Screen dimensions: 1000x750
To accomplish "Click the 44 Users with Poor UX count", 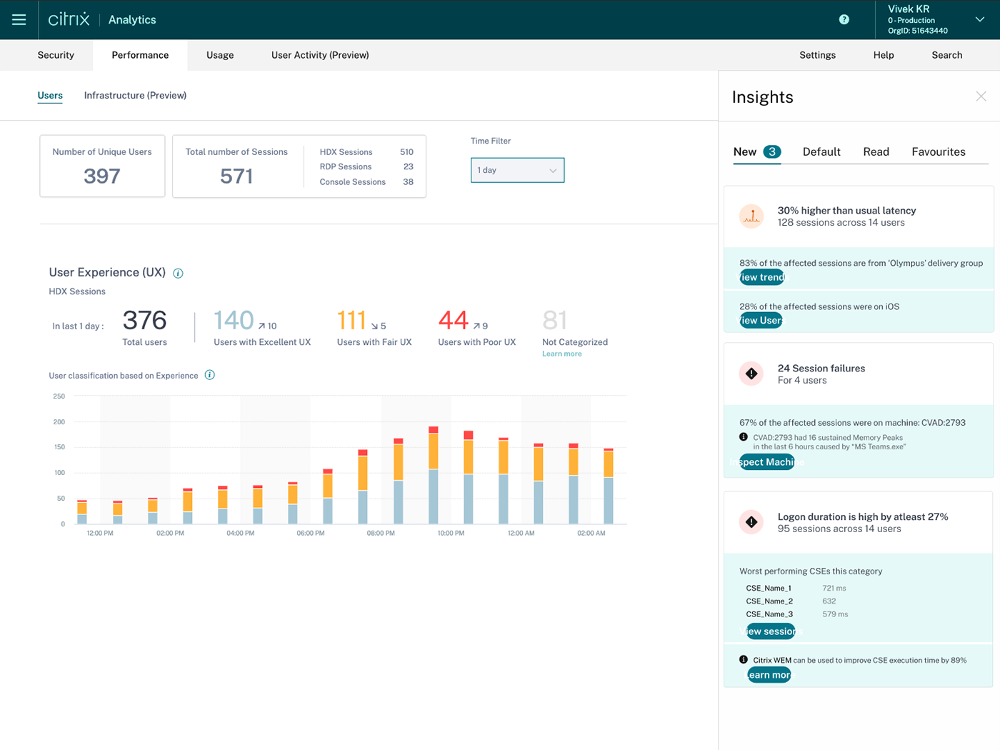I will 454,321.
